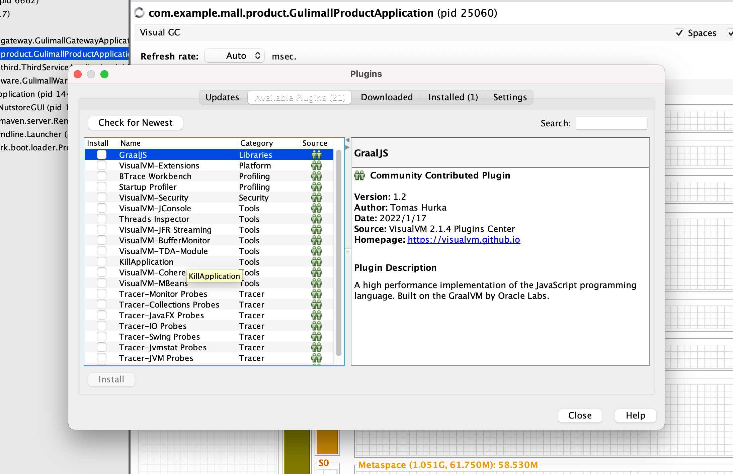
Task: Select the VisualVM-JFR Streaming plugin row
Action: (209, 230)
